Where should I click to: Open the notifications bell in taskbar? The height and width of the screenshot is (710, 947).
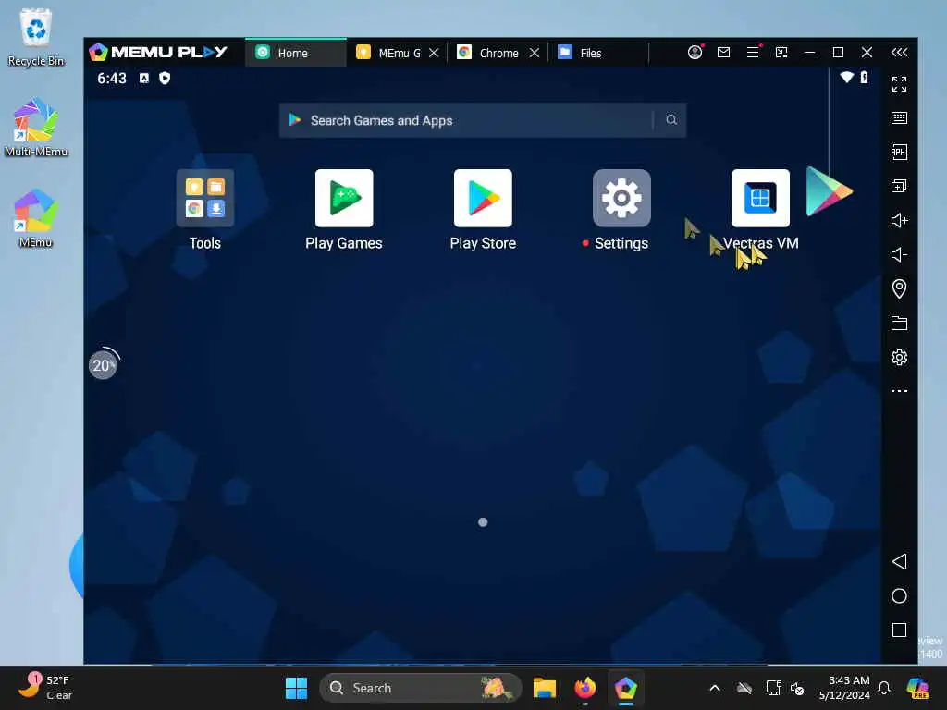(x=884, y=688)
